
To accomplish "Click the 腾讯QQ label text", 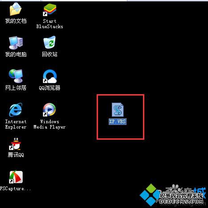I will (x=16, y=155).
